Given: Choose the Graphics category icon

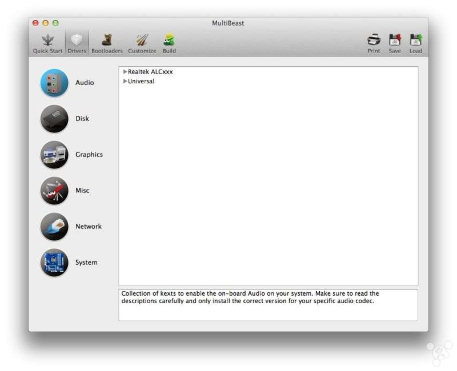Looking at the screenshot, I should coord(54,155).
